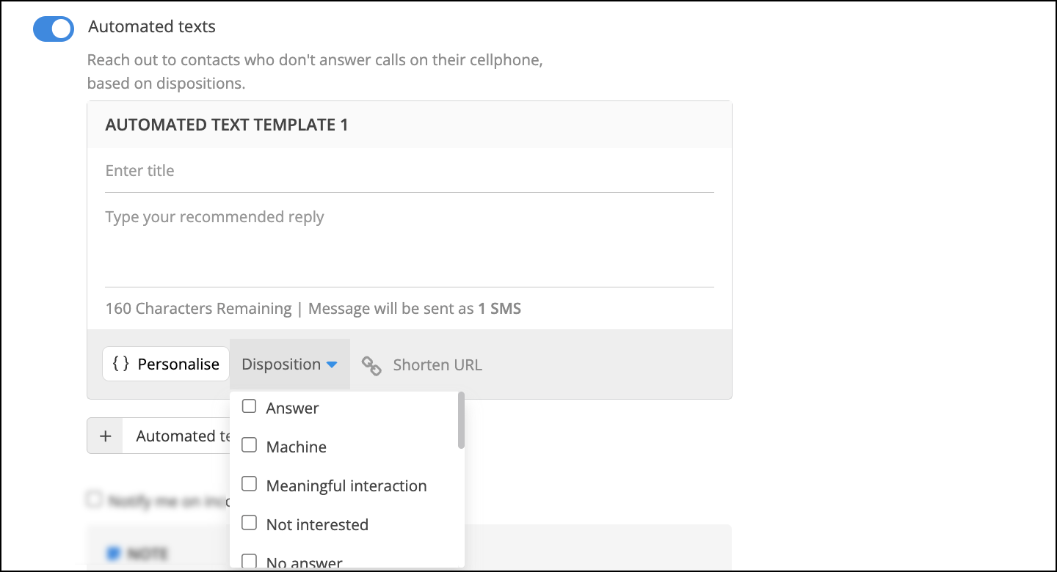Check the Machine disposition checkbox

tap(250, 445)
